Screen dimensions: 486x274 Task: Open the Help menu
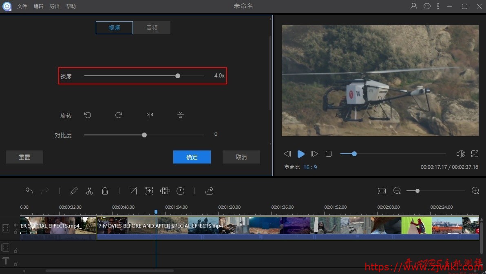pos(71,6)
